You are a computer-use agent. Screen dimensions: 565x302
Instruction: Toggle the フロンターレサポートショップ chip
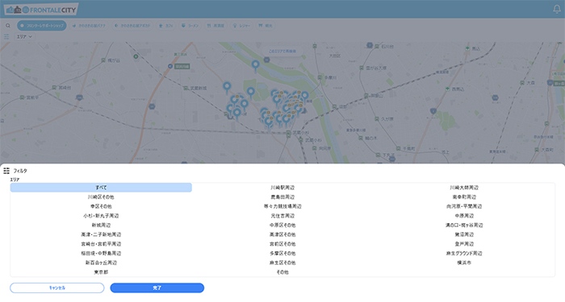pyautogui.click(x=42, y=26)
